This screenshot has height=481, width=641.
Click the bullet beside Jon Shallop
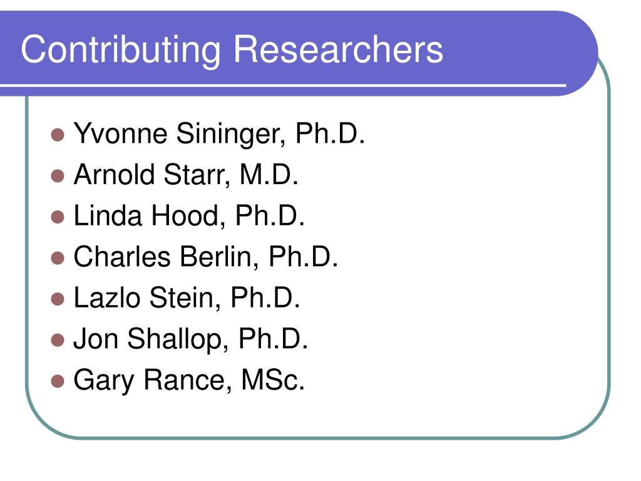58,340
